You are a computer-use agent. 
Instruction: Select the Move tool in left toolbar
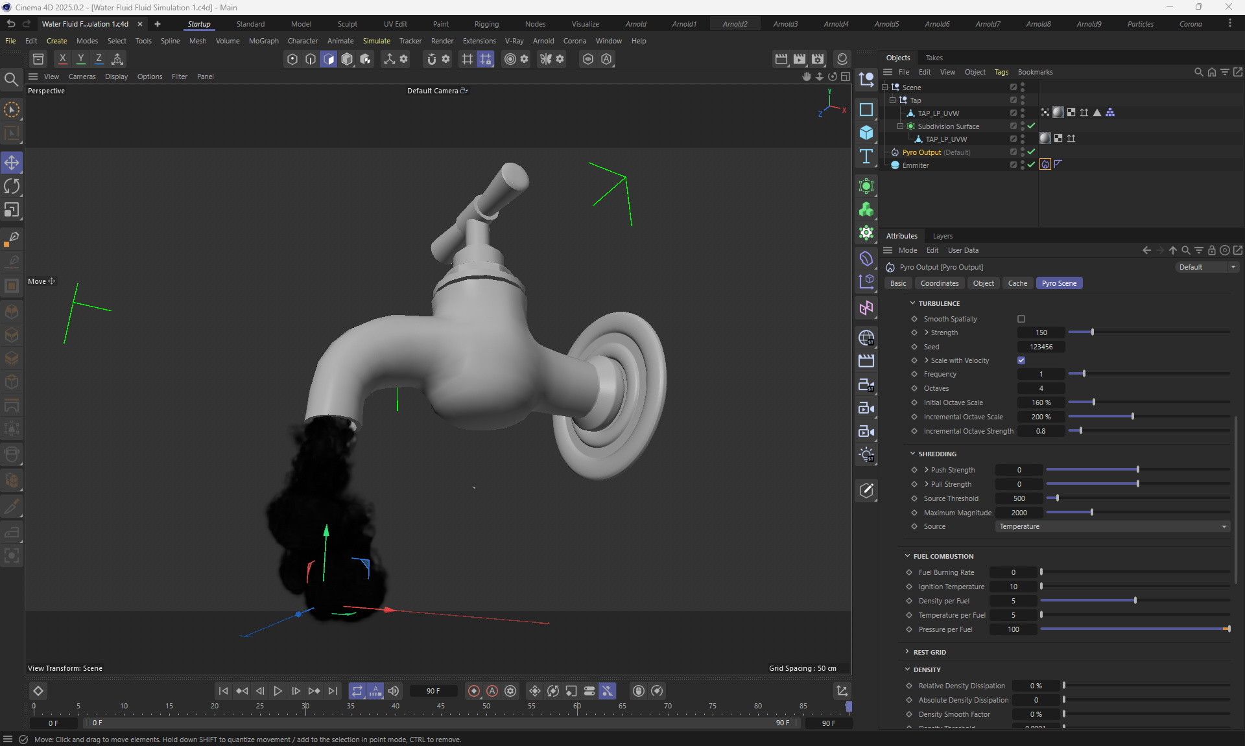click(x=12, y=163)
